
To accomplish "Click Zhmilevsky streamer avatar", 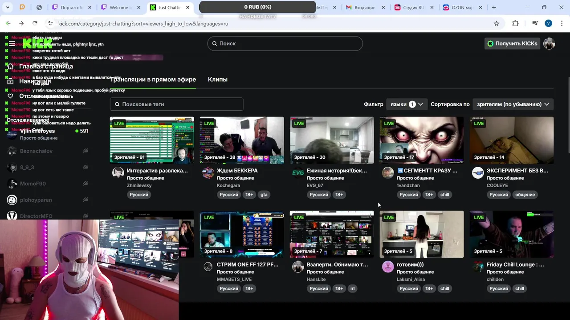I will pos(118,173).
